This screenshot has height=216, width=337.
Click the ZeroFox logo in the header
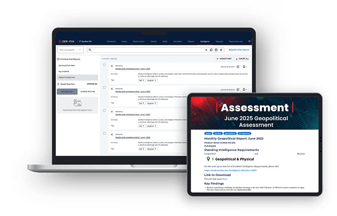click(66, 41)
